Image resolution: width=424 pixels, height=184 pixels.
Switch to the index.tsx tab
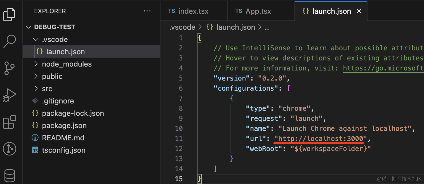(x=194, y=11)
